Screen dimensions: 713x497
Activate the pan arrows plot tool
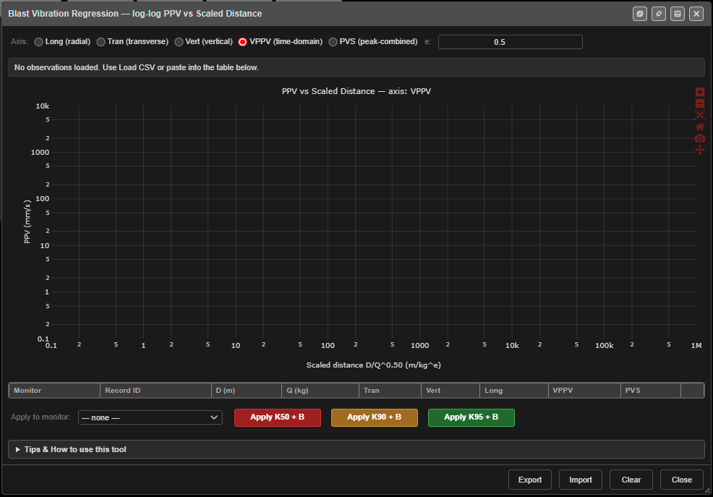[x=700, y=150]
